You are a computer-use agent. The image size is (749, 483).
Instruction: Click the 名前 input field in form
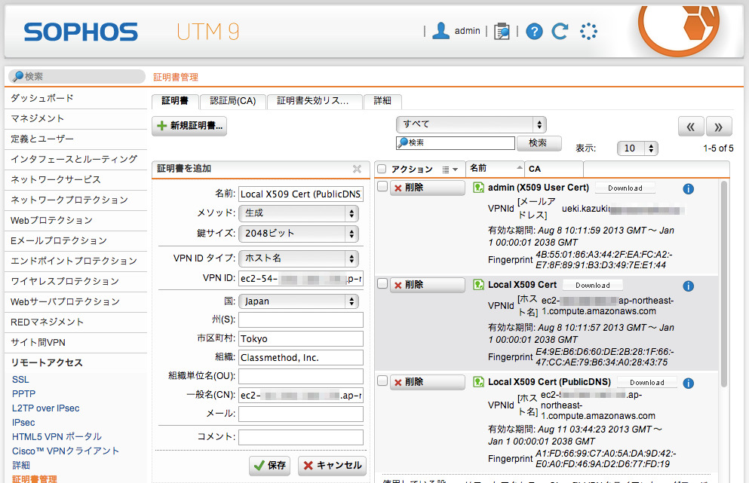coord(301,194)
